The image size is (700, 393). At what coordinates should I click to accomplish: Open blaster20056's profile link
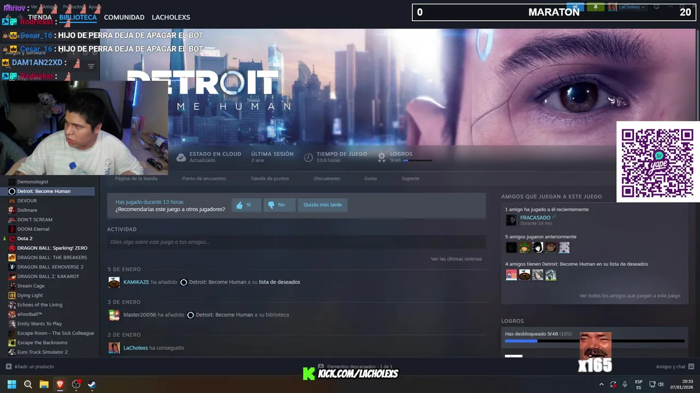(x=139, y=315)
